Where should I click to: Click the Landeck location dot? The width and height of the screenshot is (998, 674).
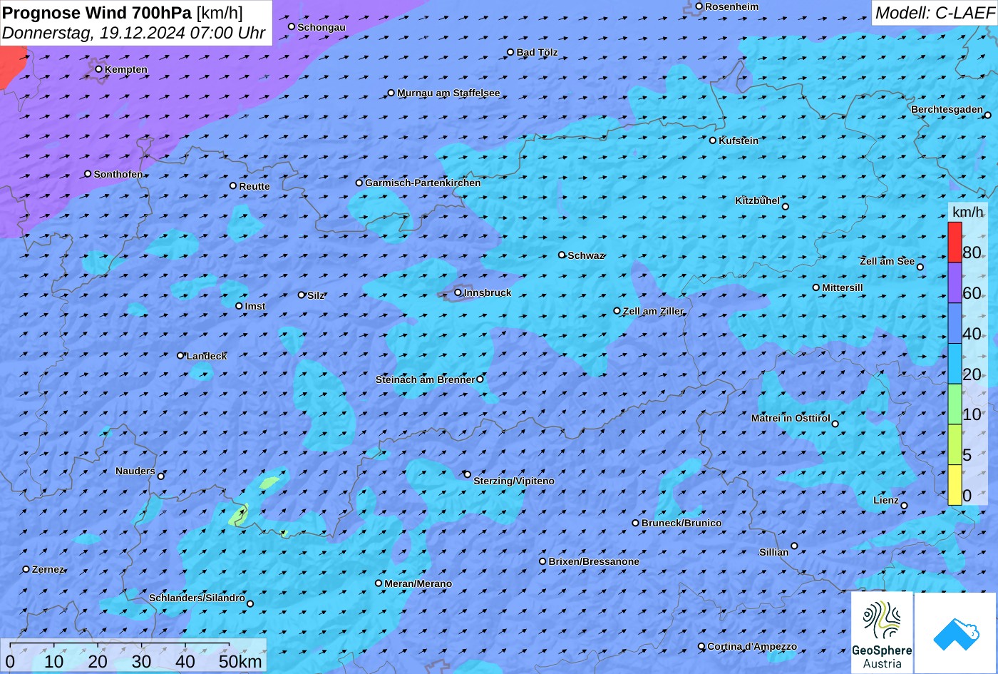(x=180, y=355)
